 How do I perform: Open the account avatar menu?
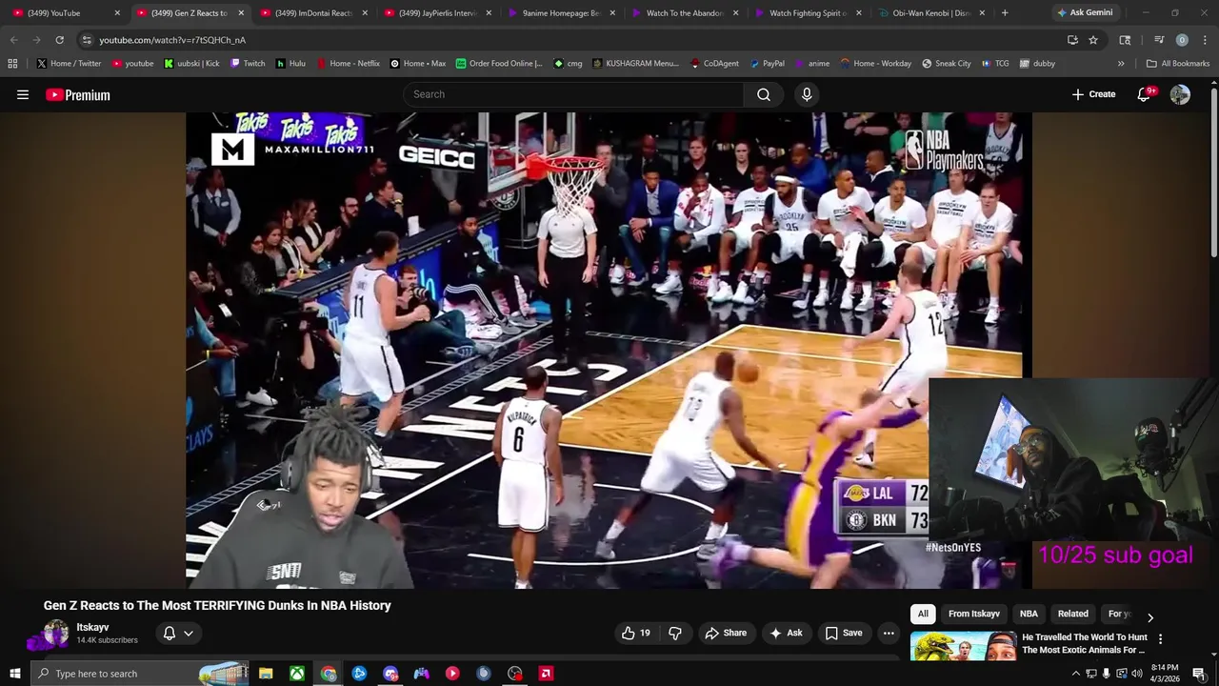1180,94
